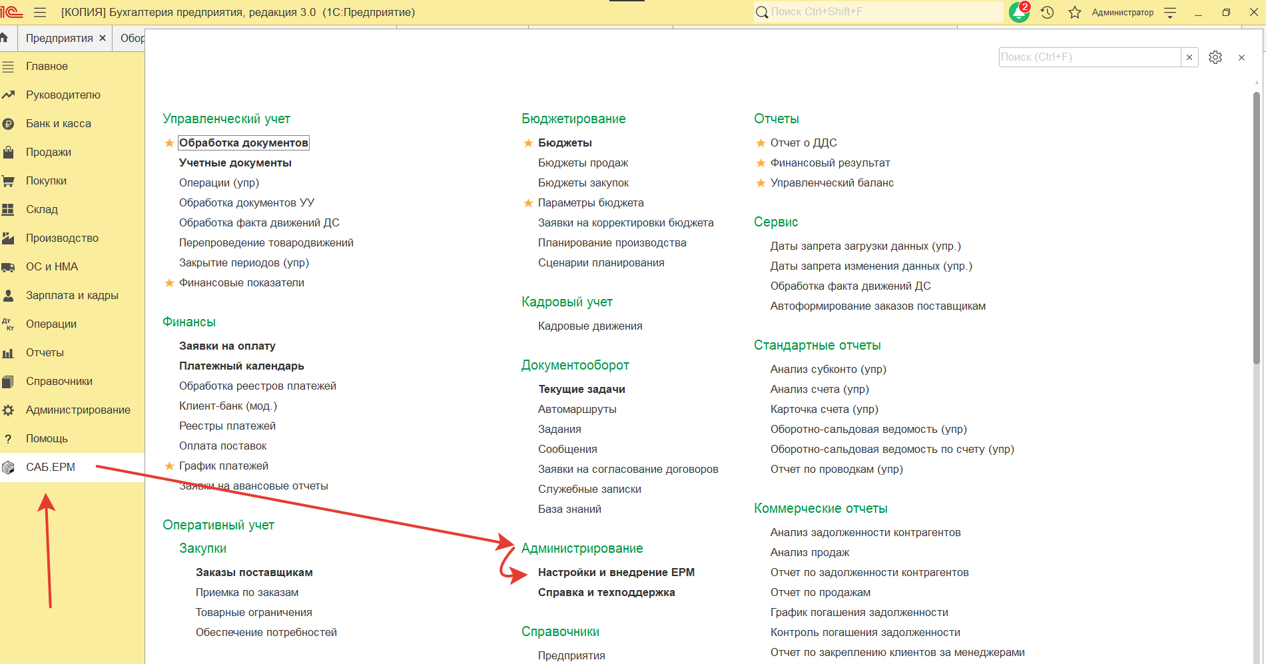Open Товарные ограничения

click(x=254, y=613)
